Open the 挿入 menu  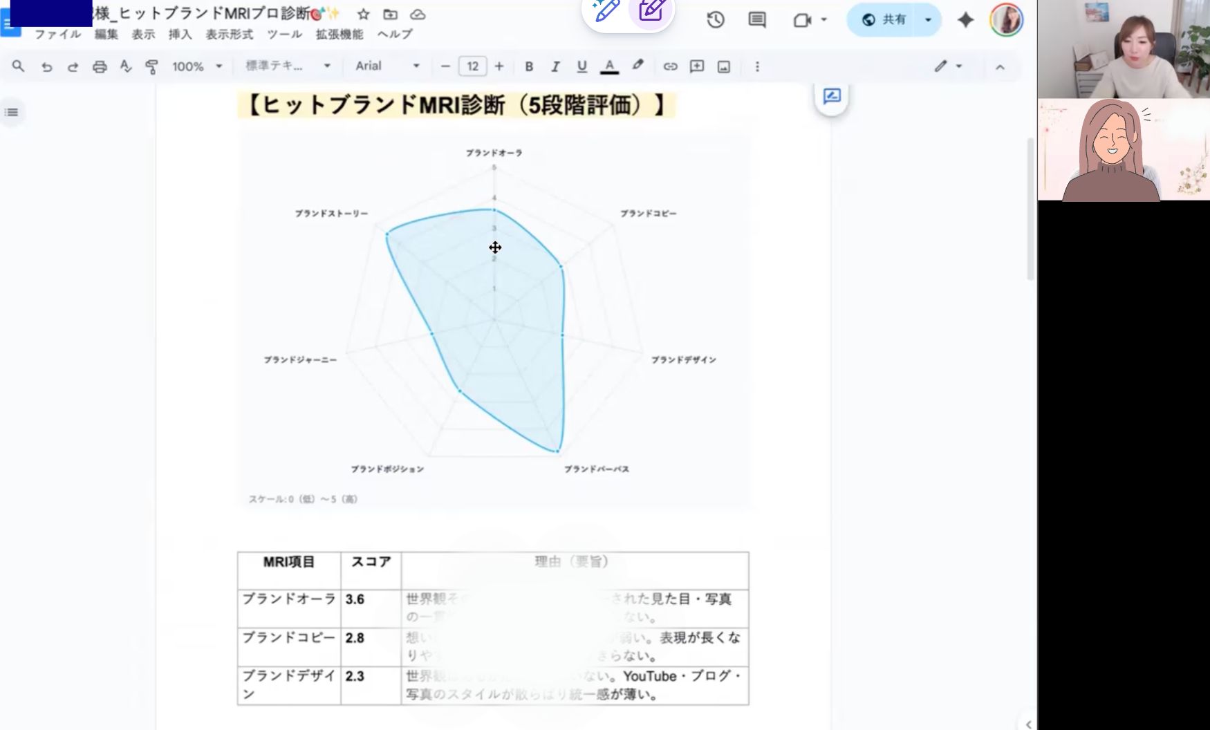click(180, 34)
